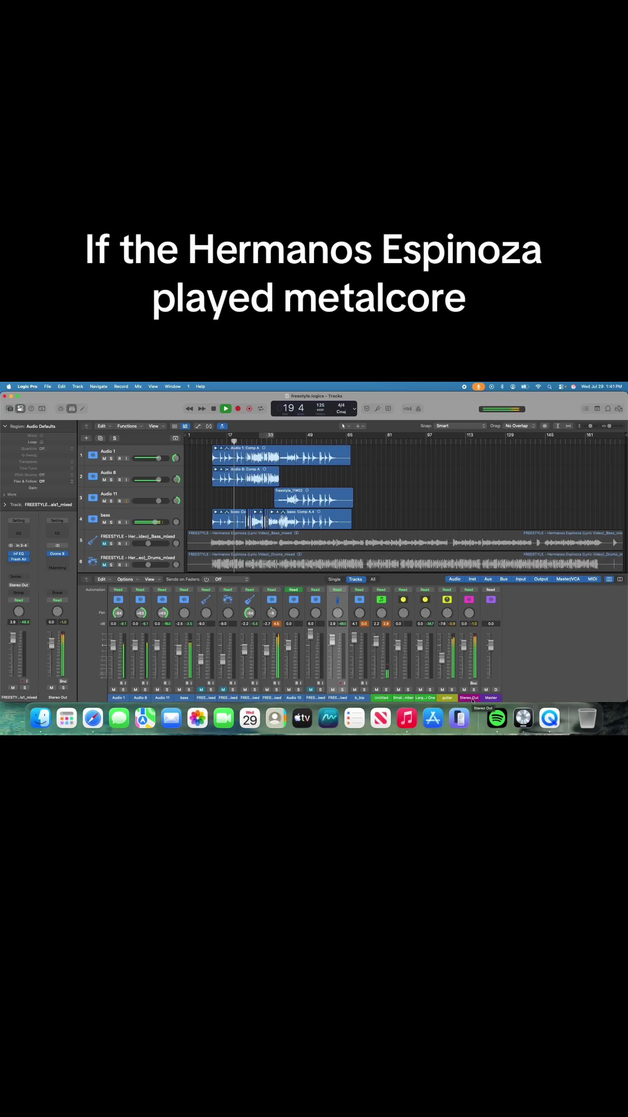Open the tracks area View dropdown
Viewport: 628px width, 1117px height.
(x=156, y=426)
